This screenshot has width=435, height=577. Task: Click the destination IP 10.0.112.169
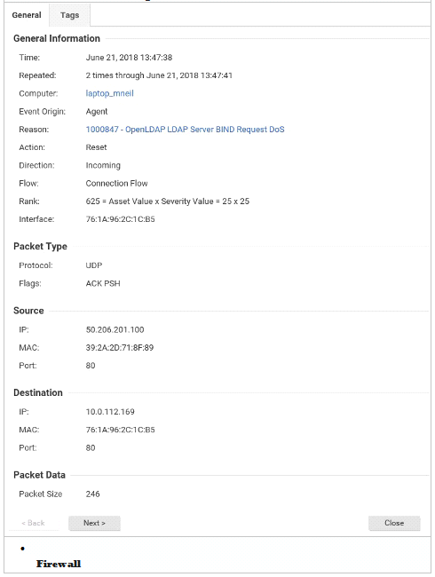[110, 412]
